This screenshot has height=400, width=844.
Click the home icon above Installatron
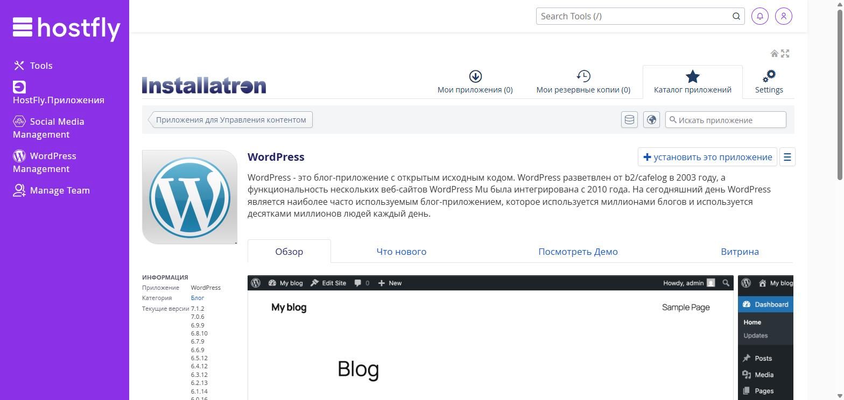tap(775, 53)
